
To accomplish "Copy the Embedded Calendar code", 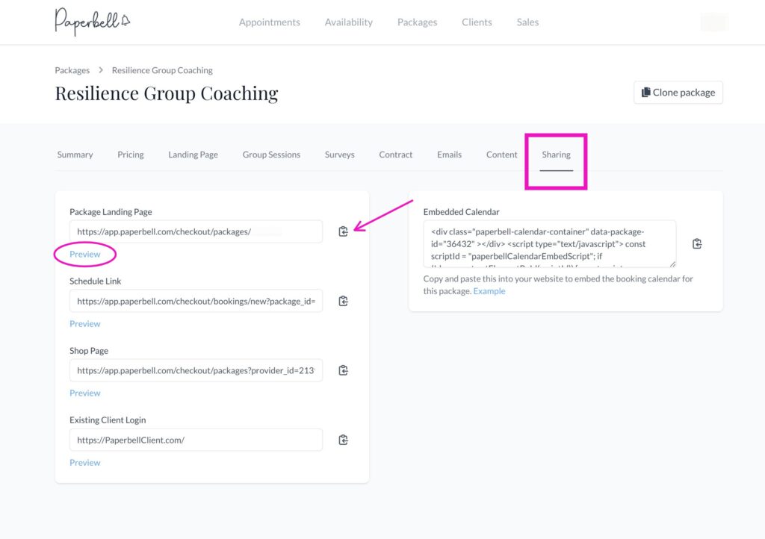I will coord(697,243).
